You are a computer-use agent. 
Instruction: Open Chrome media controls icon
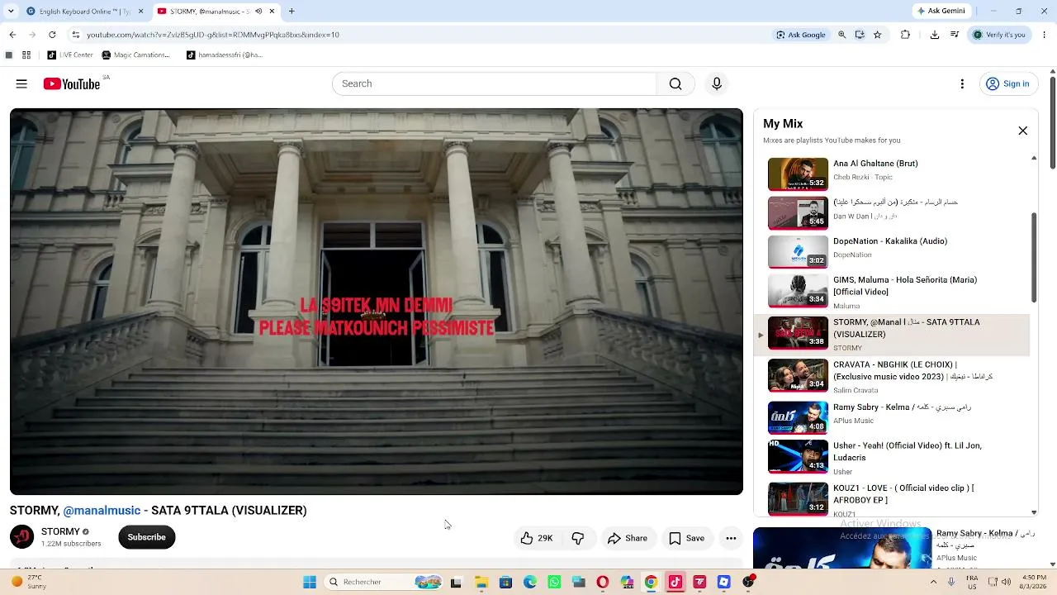click(955, 35)
